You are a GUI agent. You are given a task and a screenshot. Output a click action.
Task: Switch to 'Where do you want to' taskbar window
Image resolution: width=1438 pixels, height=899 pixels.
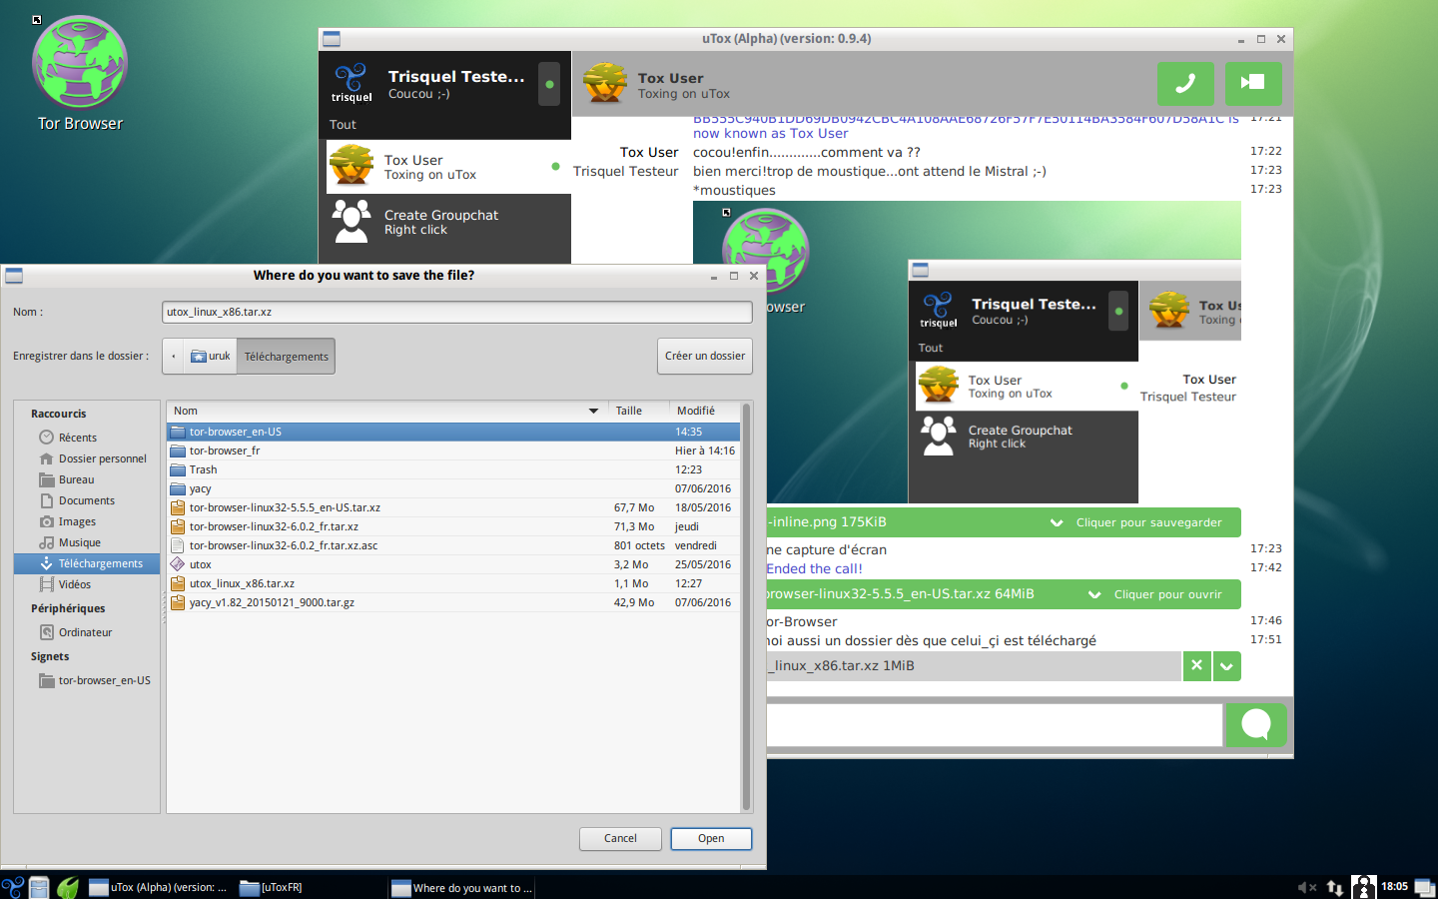point(461,887)
